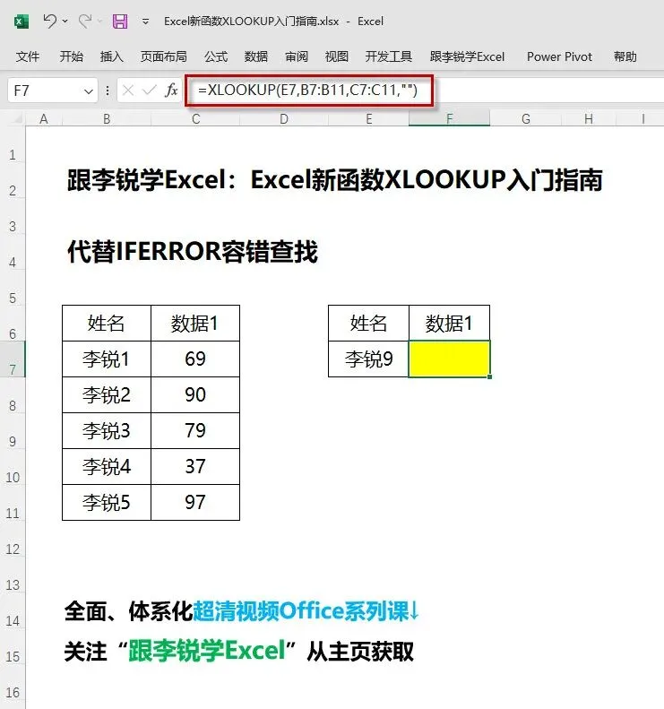Viewport: 664px width, 709px height.
Task: Click the Name Box showing F7
Action: [44, 91]
